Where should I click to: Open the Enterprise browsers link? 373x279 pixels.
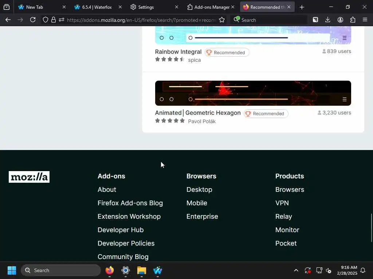pos(202,217)
